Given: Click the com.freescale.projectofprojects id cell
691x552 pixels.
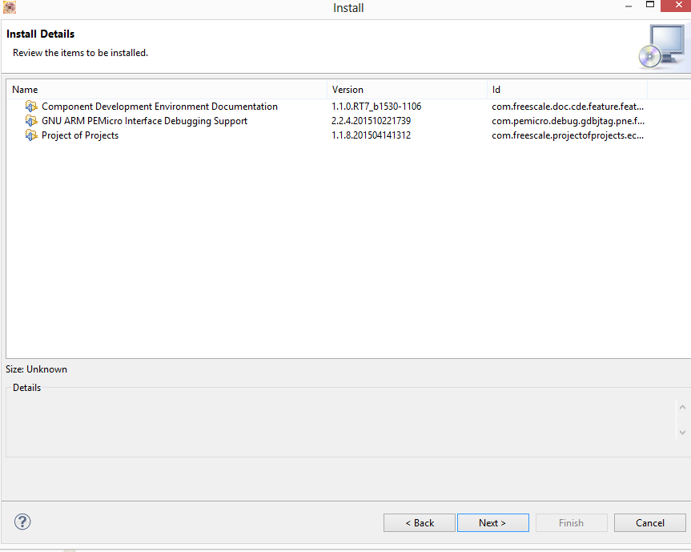Looking at the screenshot, I should coord(568,135).
